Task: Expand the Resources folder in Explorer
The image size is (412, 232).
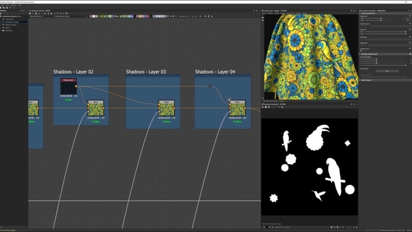Action: pos(8,30)
